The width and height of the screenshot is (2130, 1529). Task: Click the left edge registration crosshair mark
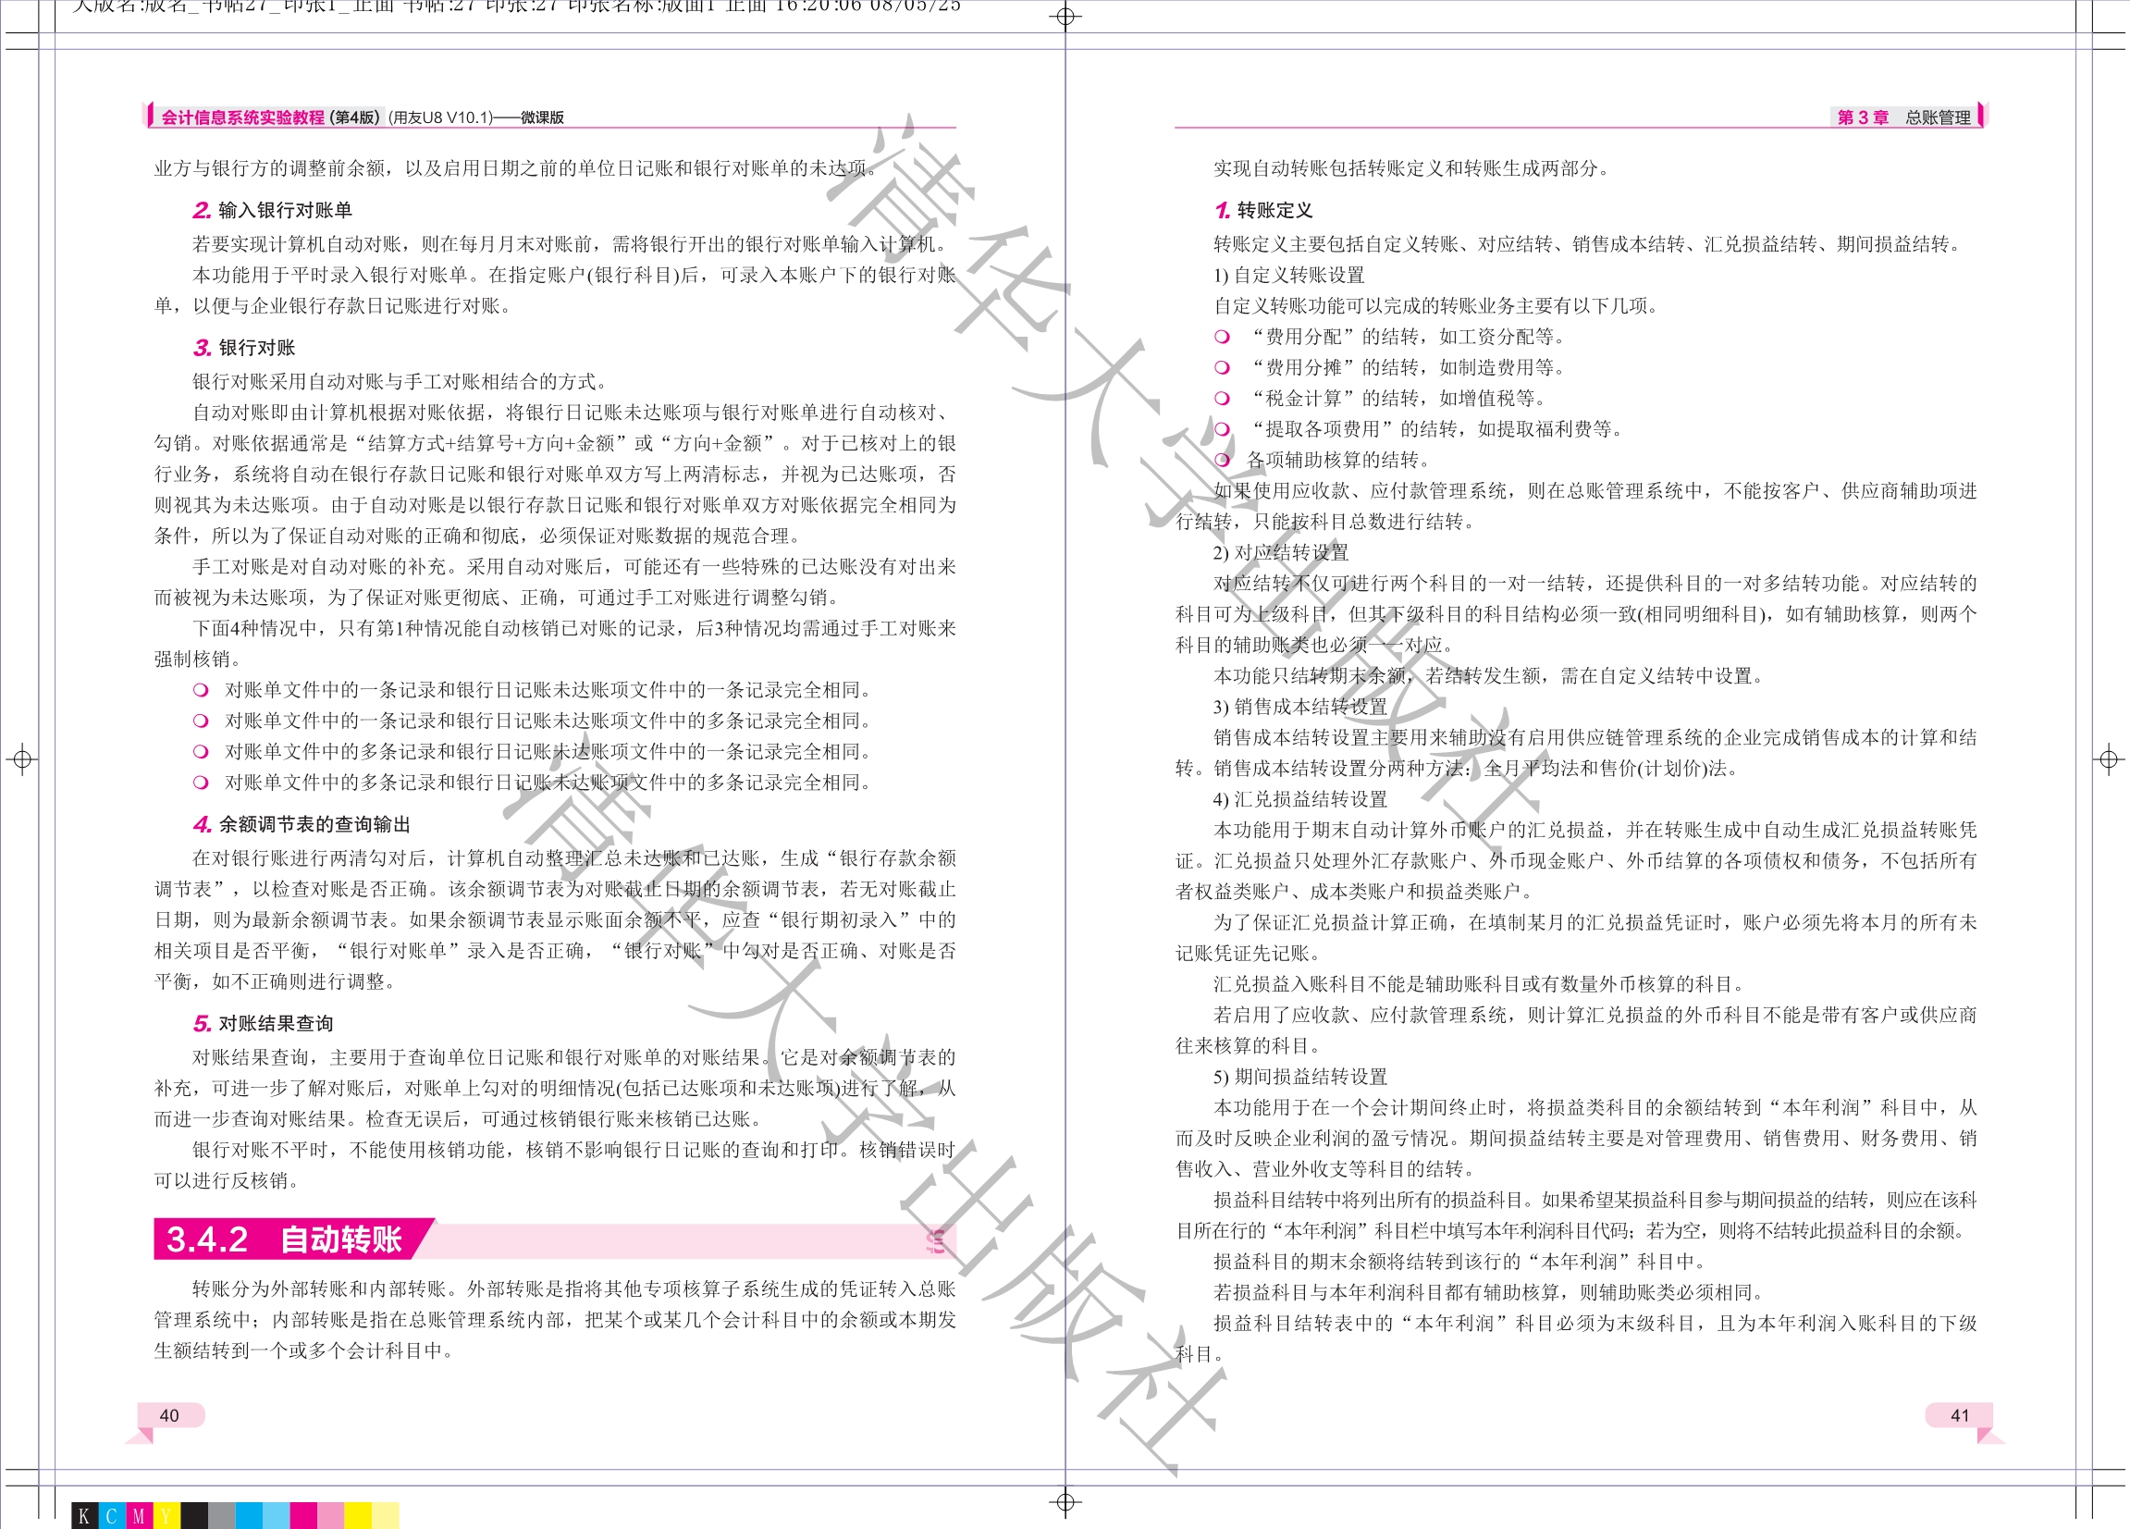click(x=22, y=758)
